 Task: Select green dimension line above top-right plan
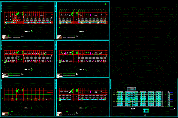[82, 10]
